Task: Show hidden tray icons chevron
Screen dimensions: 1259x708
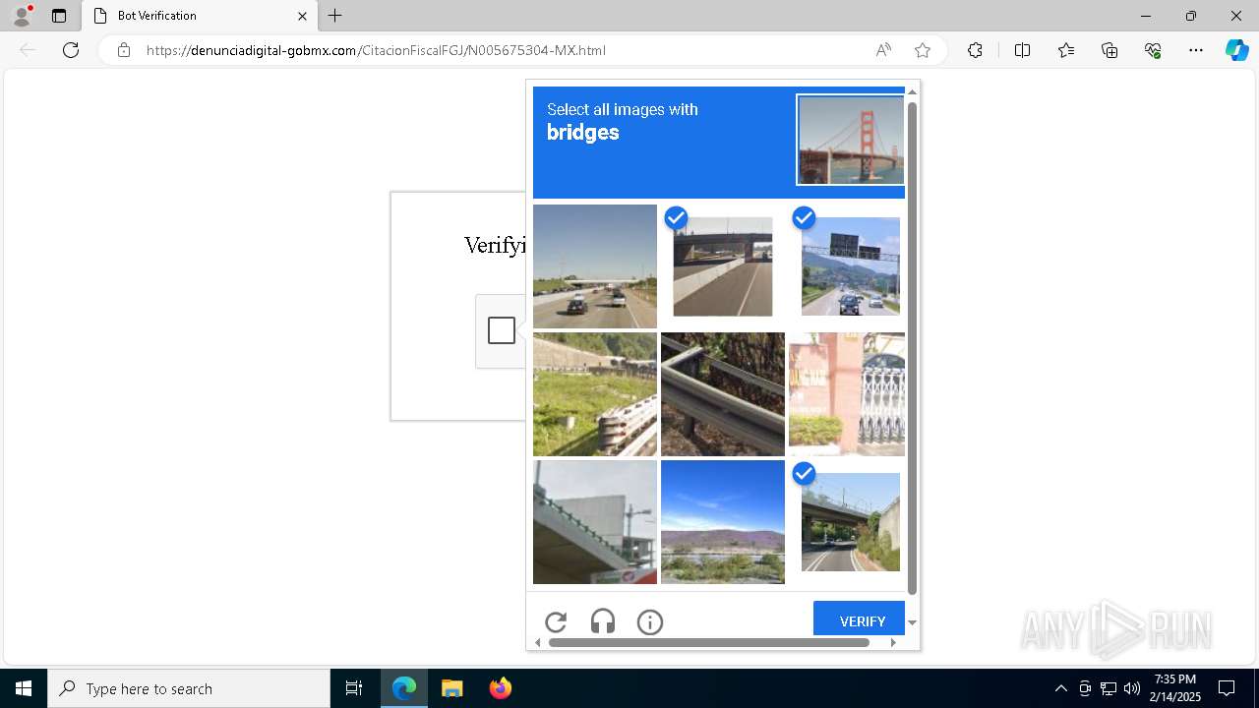Action: point(1060,688)
